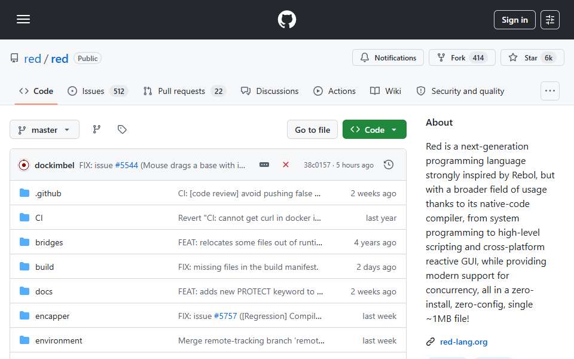Open commit 'Revert CI: cannot get curl'

pos(250,218)
